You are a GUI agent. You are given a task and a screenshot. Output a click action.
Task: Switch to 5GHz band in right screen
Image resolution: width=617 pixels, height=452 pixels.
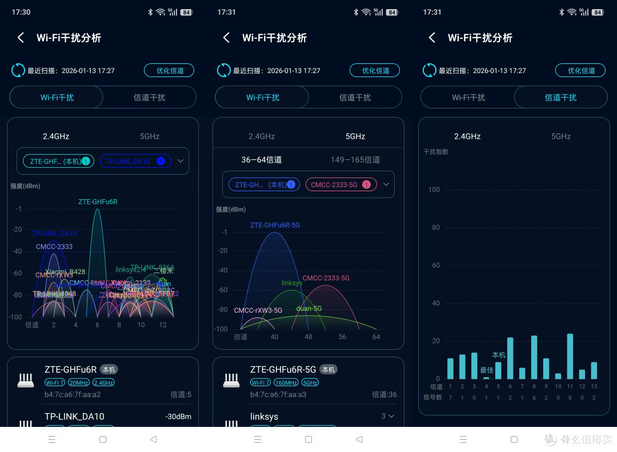point(561,136)
